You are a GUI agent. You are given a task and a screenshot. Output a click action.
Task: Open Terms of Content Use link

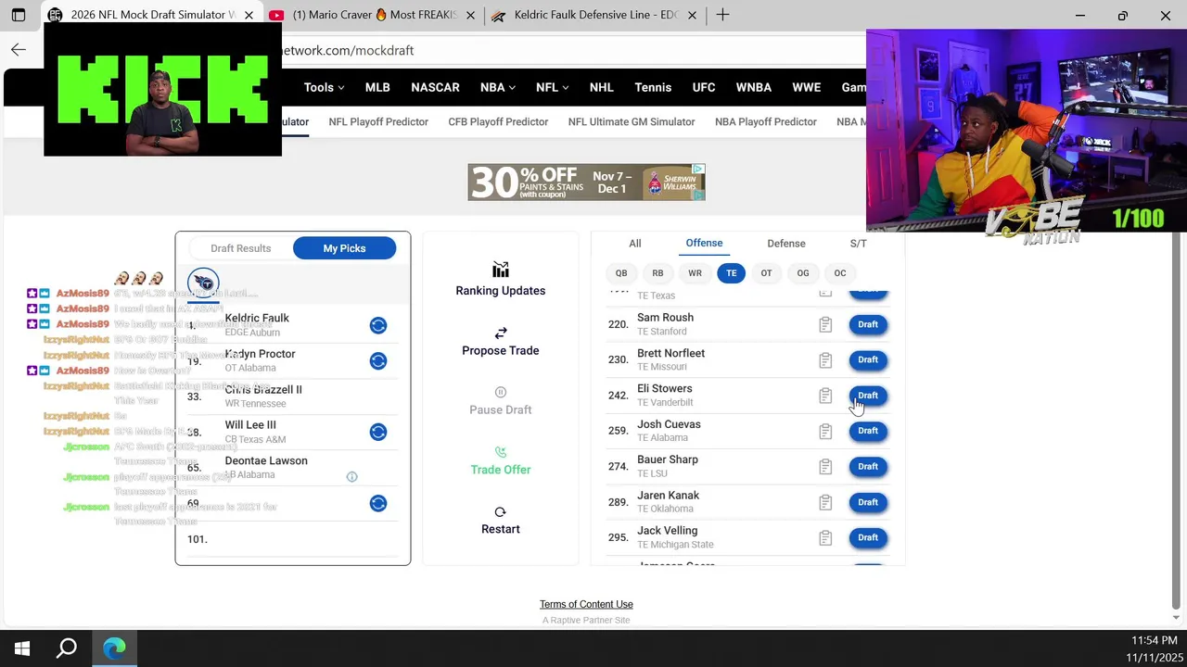[586, 604]
